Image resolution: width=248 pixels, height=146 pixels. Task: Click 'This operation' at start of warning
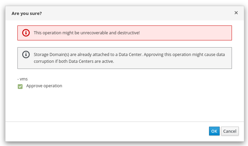47,33
